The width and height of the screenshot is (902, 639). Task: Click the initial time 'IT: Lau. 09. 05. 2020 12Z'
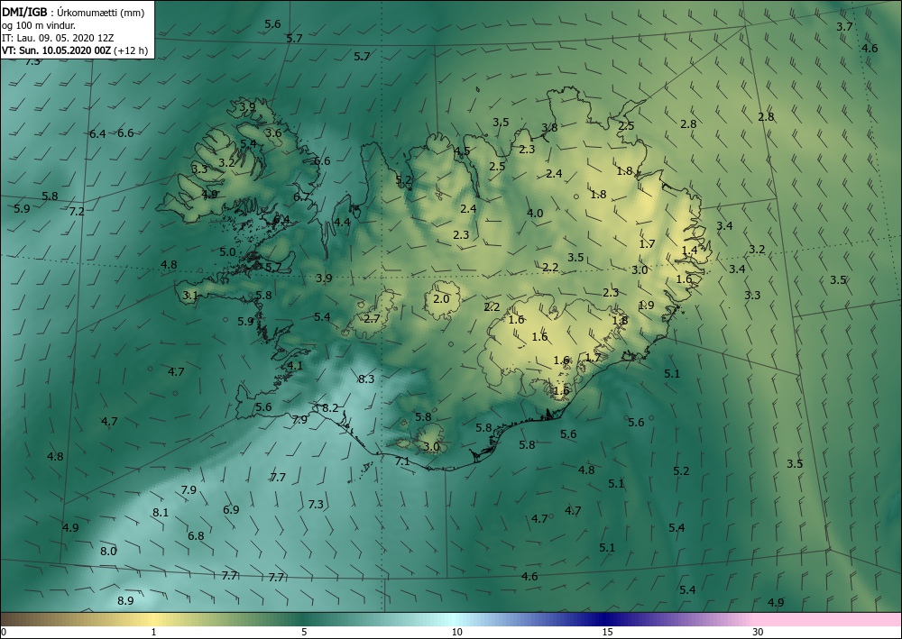(58, 38)
